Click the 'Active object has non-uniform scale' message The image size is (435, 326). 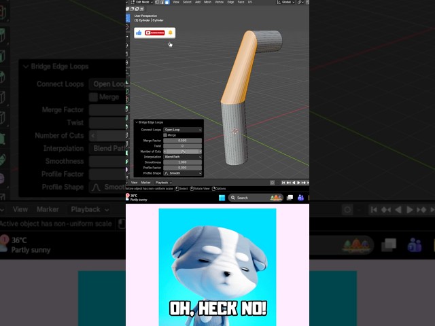pyautogui.click(x=150, y=189)
